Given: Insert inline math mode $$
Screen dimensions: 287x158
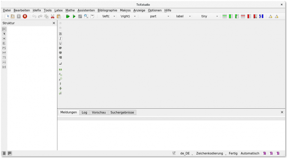Looking at the screenshot, I should point(60,69).
